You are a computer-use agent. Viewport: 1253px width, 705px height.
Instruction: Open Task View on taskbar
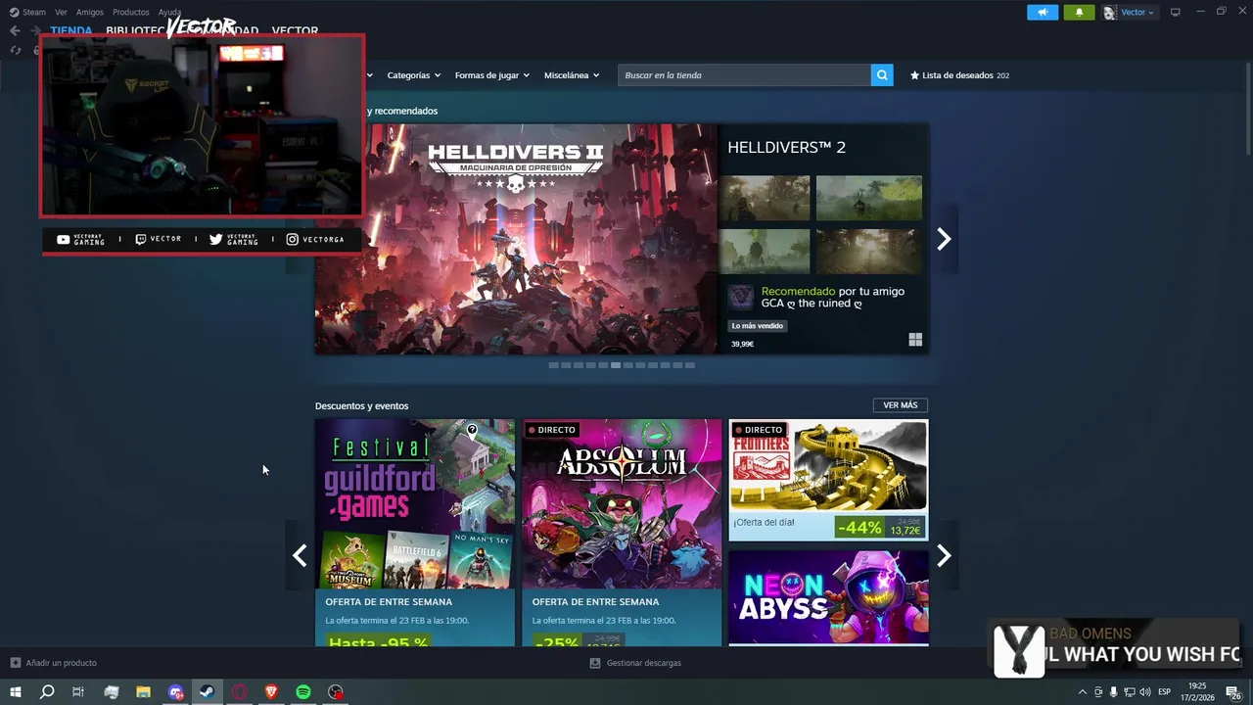78,692
